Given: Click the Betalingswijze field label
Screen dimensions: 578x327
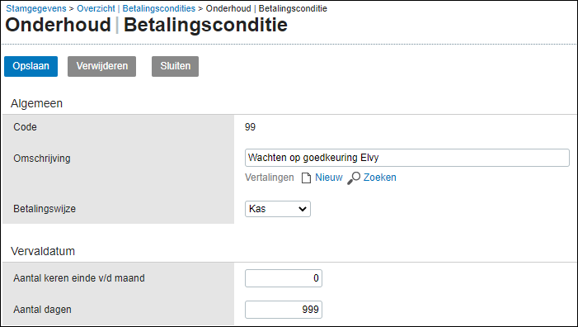Looking at the screenshot, I should (x=45, y=209).
